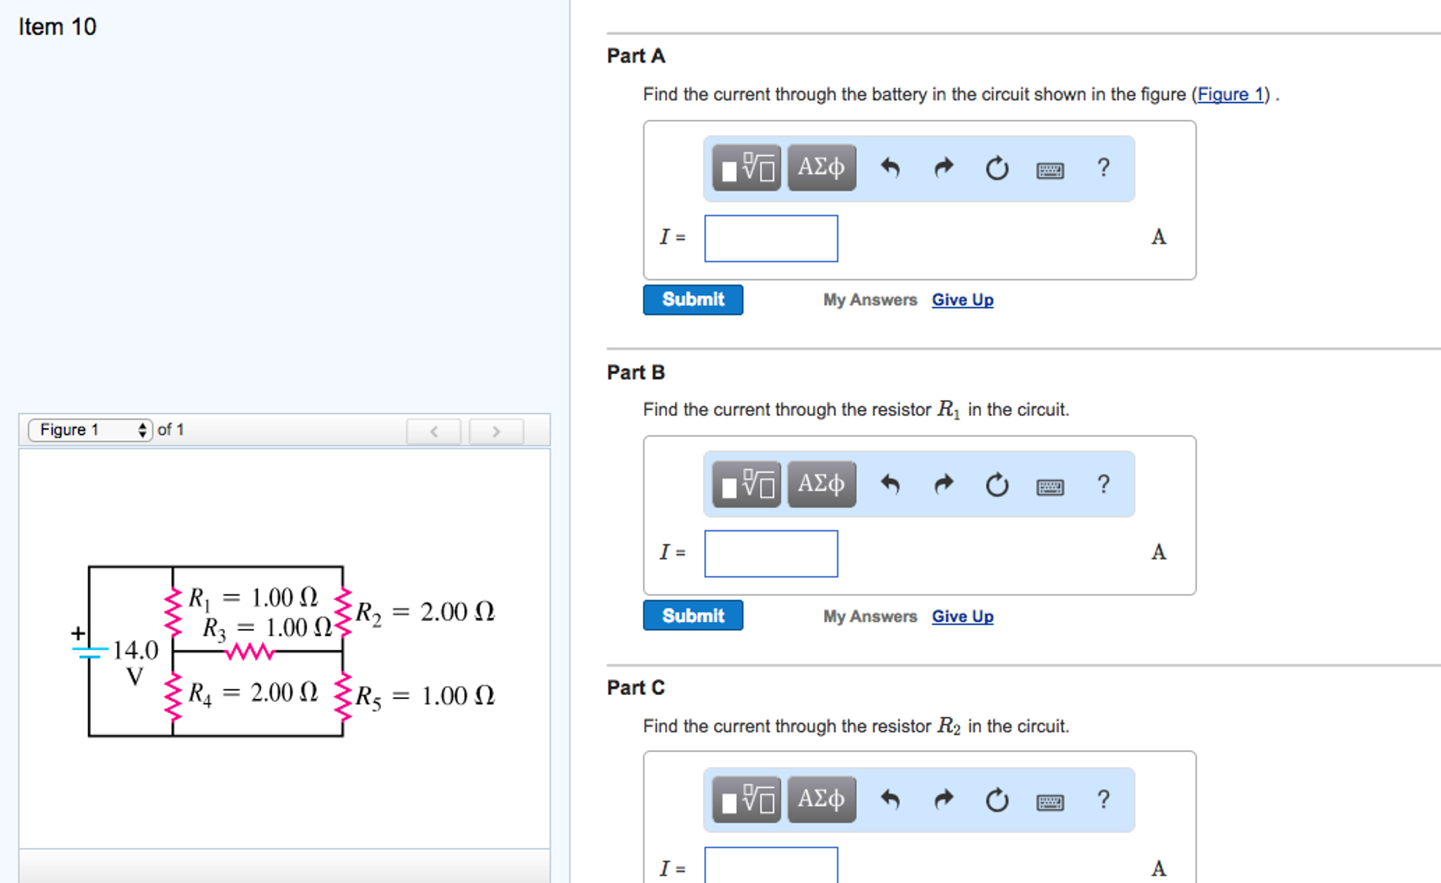Click the Part A current input field
The width and height of the screenshot is (1441, 883).
tap(771, 239)
